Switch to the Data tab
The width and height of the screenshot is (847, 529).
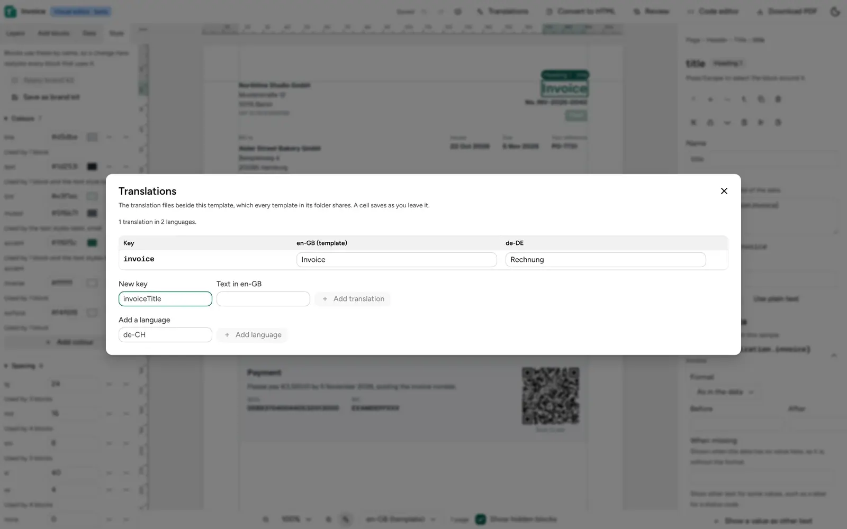89,33
